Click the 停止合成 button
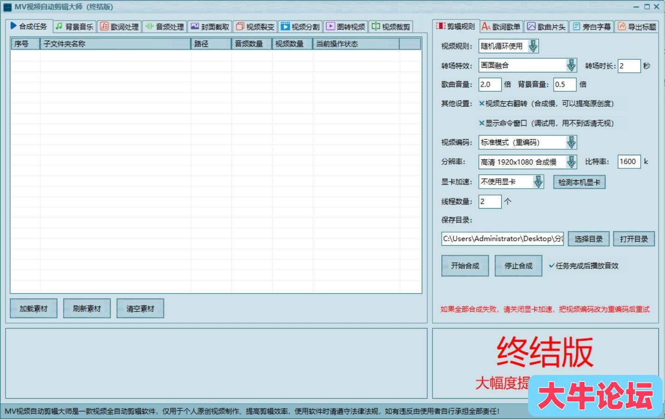Viewport: 665px width, 419px height. 518,266
